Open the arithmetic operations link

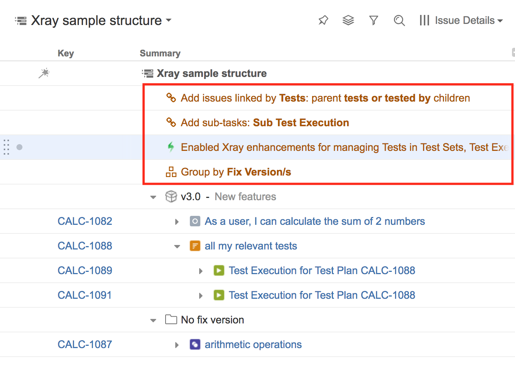pyautogui.click(x=253, y=344)
